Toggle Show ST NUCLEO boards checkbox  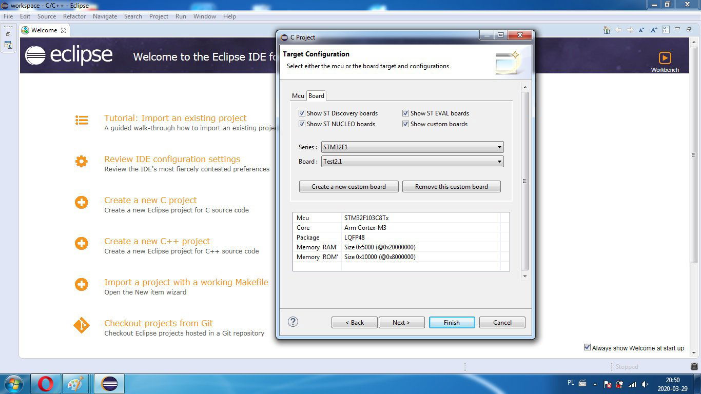click(x=302, y=124)
